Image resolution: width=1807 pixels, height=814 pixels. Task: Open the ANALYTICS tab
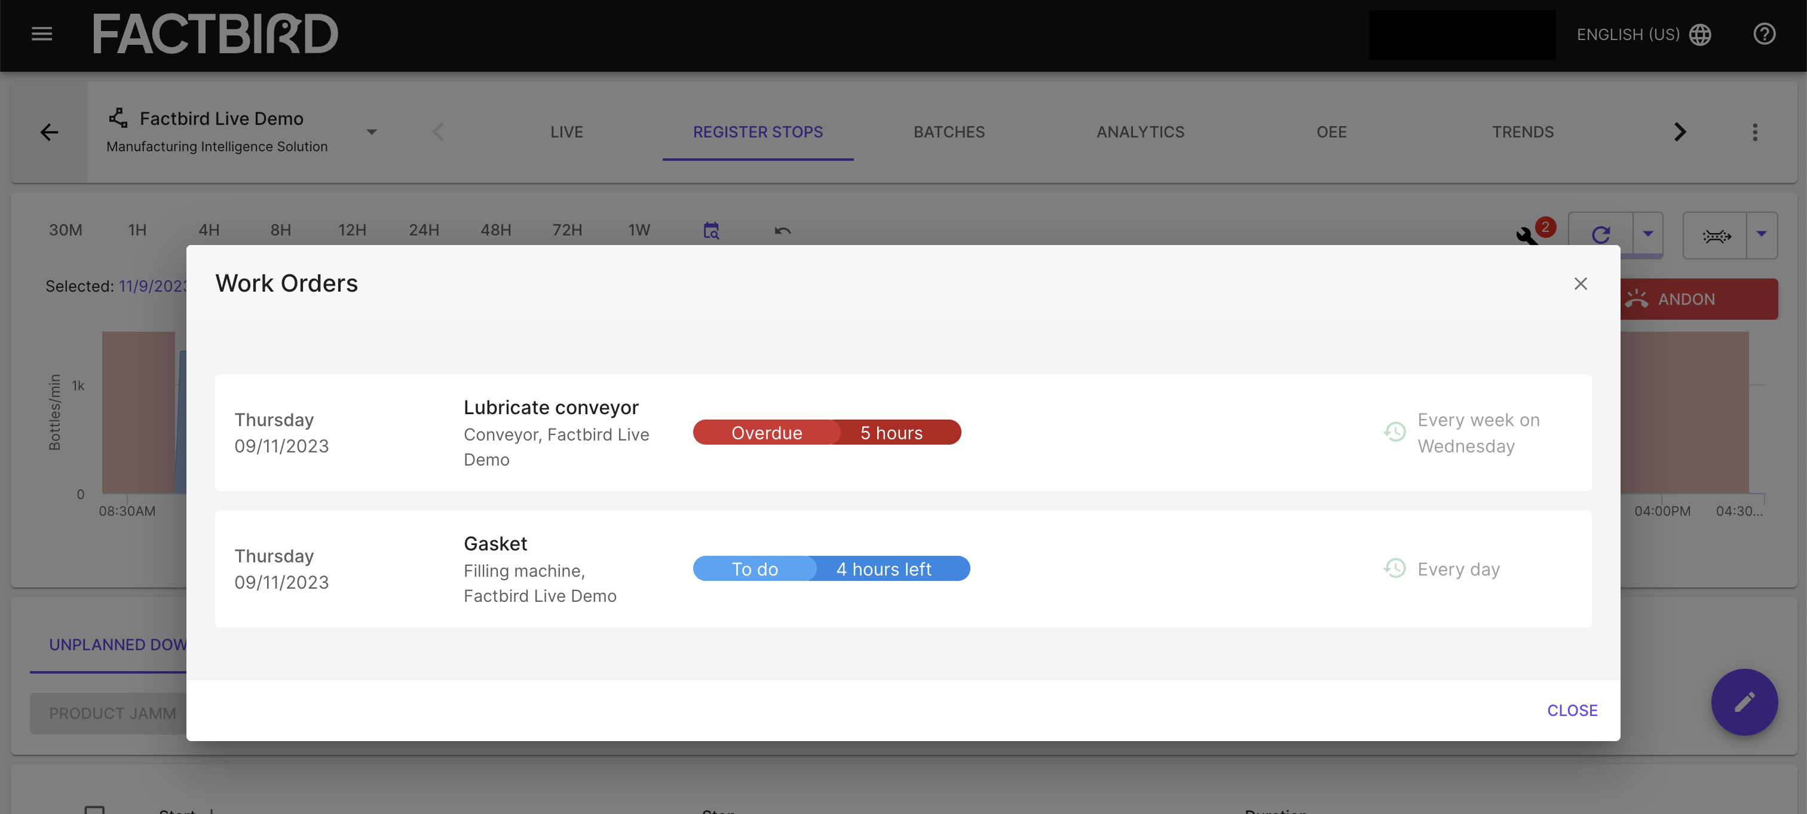pos(1140,132)
